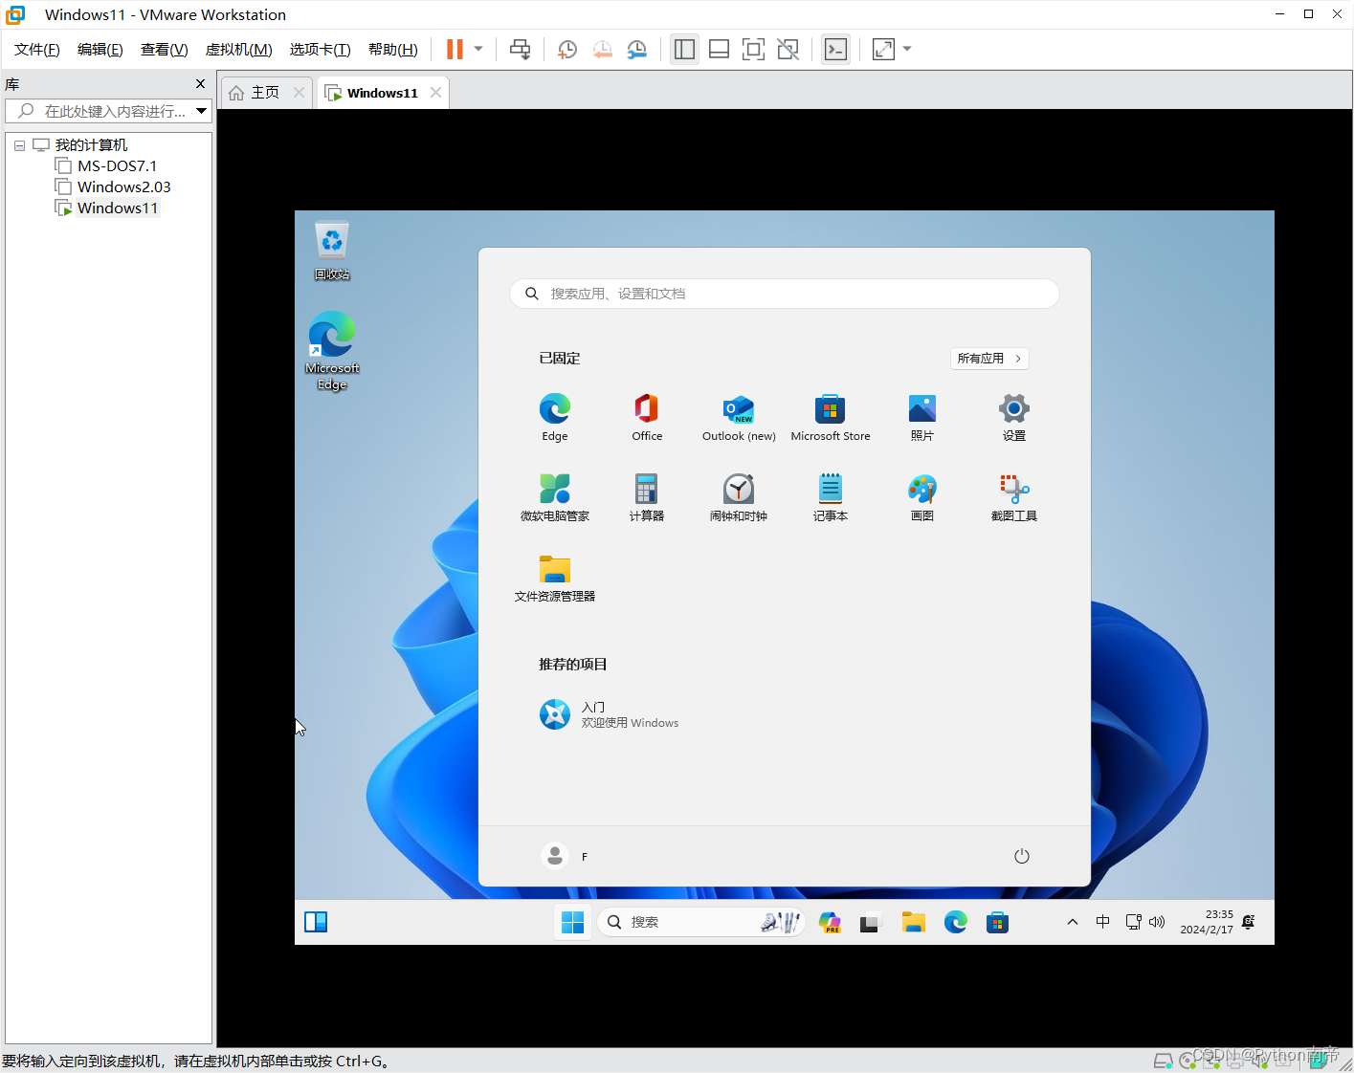Open 微软电脑管家 PC Manager app
The image size is (1354, 1073).
click(x=555, y=498)
